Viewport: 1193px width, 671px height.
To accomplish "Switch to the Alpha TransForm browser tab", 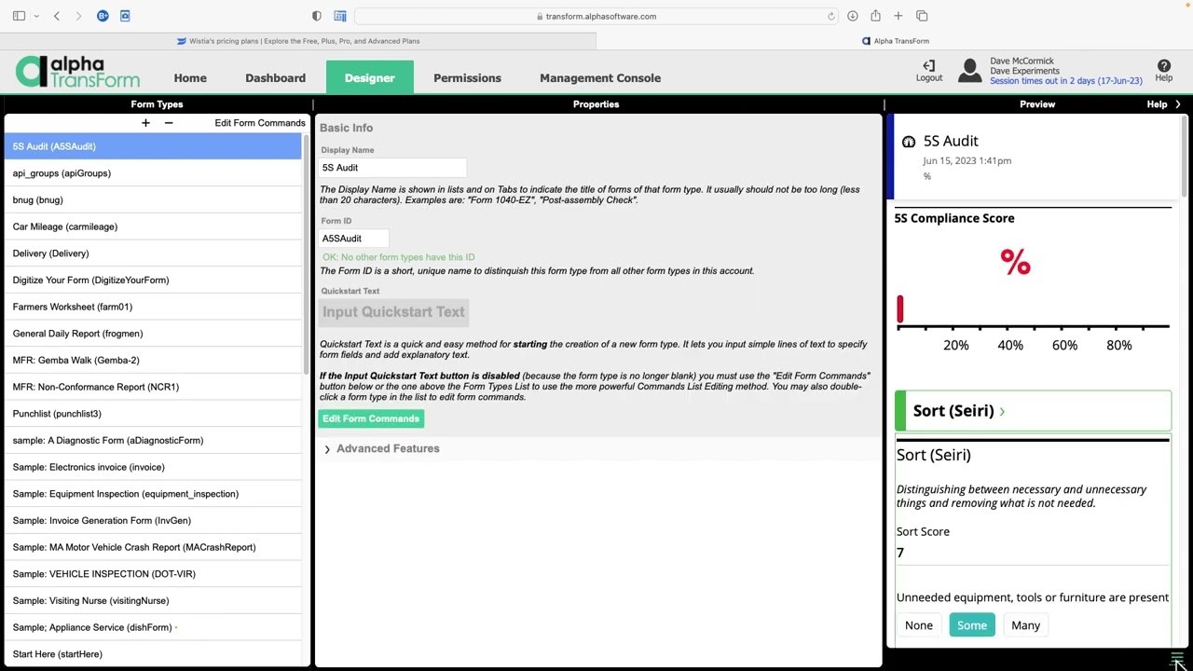I will [x=895, y=41].
